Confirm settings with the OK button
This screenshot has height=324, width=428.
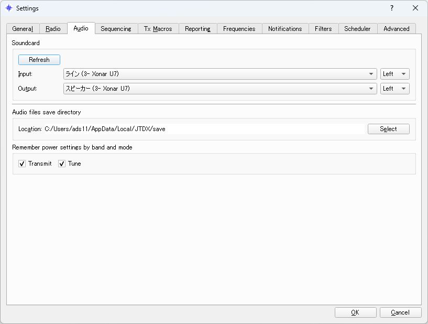pyautogui.click(x=355, y=312)
